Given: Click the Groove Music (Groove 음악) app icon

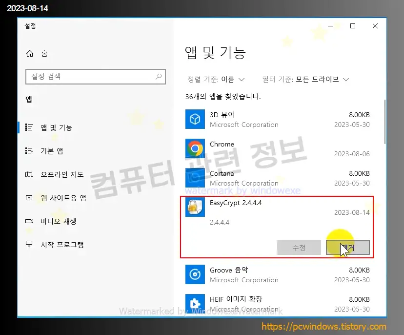Looking at the screenshot, I should pyautogui.click(x=195, y=274).
